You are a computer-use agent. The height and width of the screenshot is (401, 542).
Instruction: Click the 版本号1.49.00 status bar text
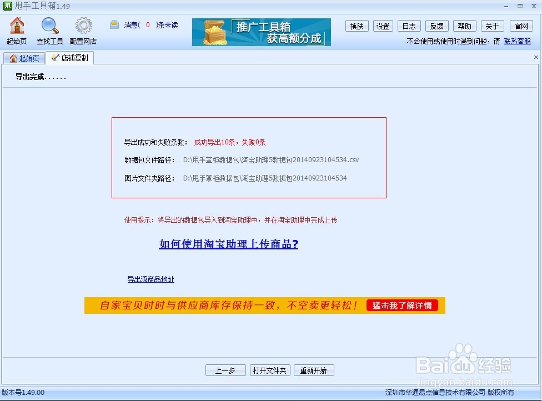coord(23,392)
